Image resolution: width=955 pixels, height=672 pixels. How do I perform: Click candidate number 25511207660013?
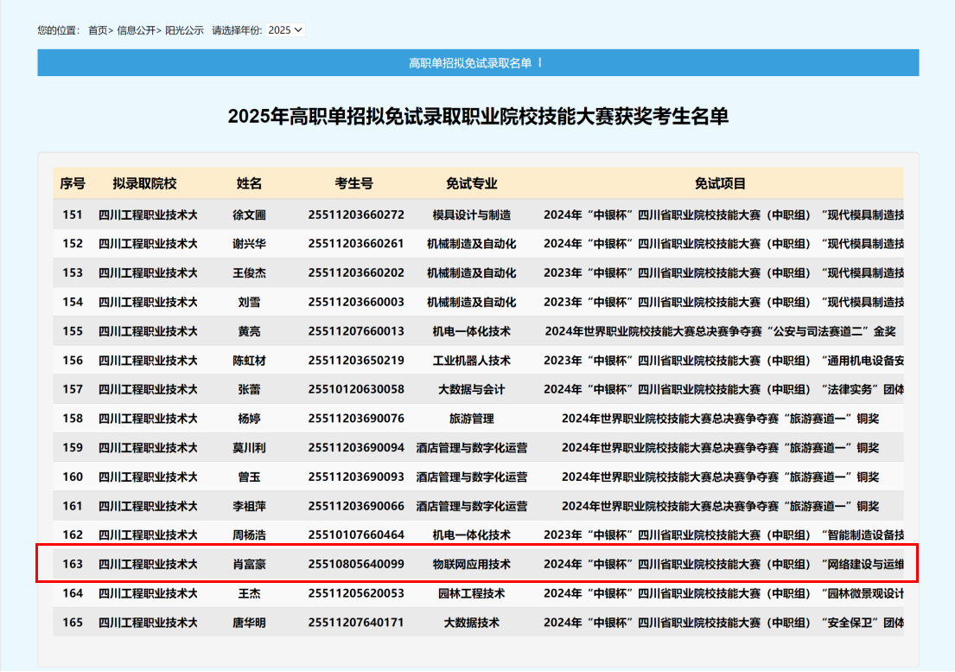click(355, 331)
